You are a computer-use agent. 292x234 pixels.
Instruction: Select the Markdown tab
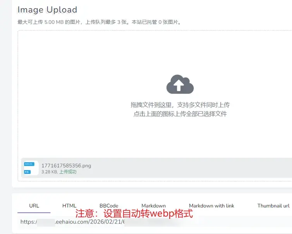coord(153,206)
